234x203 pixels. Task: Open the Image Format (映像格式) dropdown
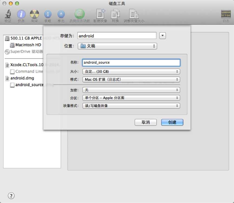coord(131,106)
